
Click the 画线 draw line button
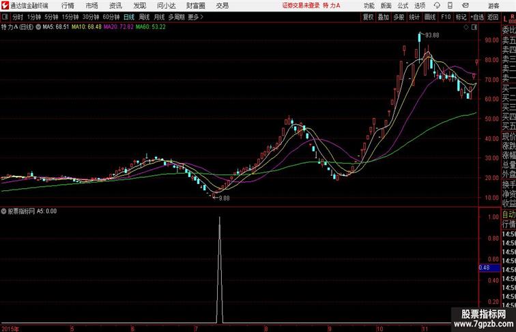[x=430, y=17]
